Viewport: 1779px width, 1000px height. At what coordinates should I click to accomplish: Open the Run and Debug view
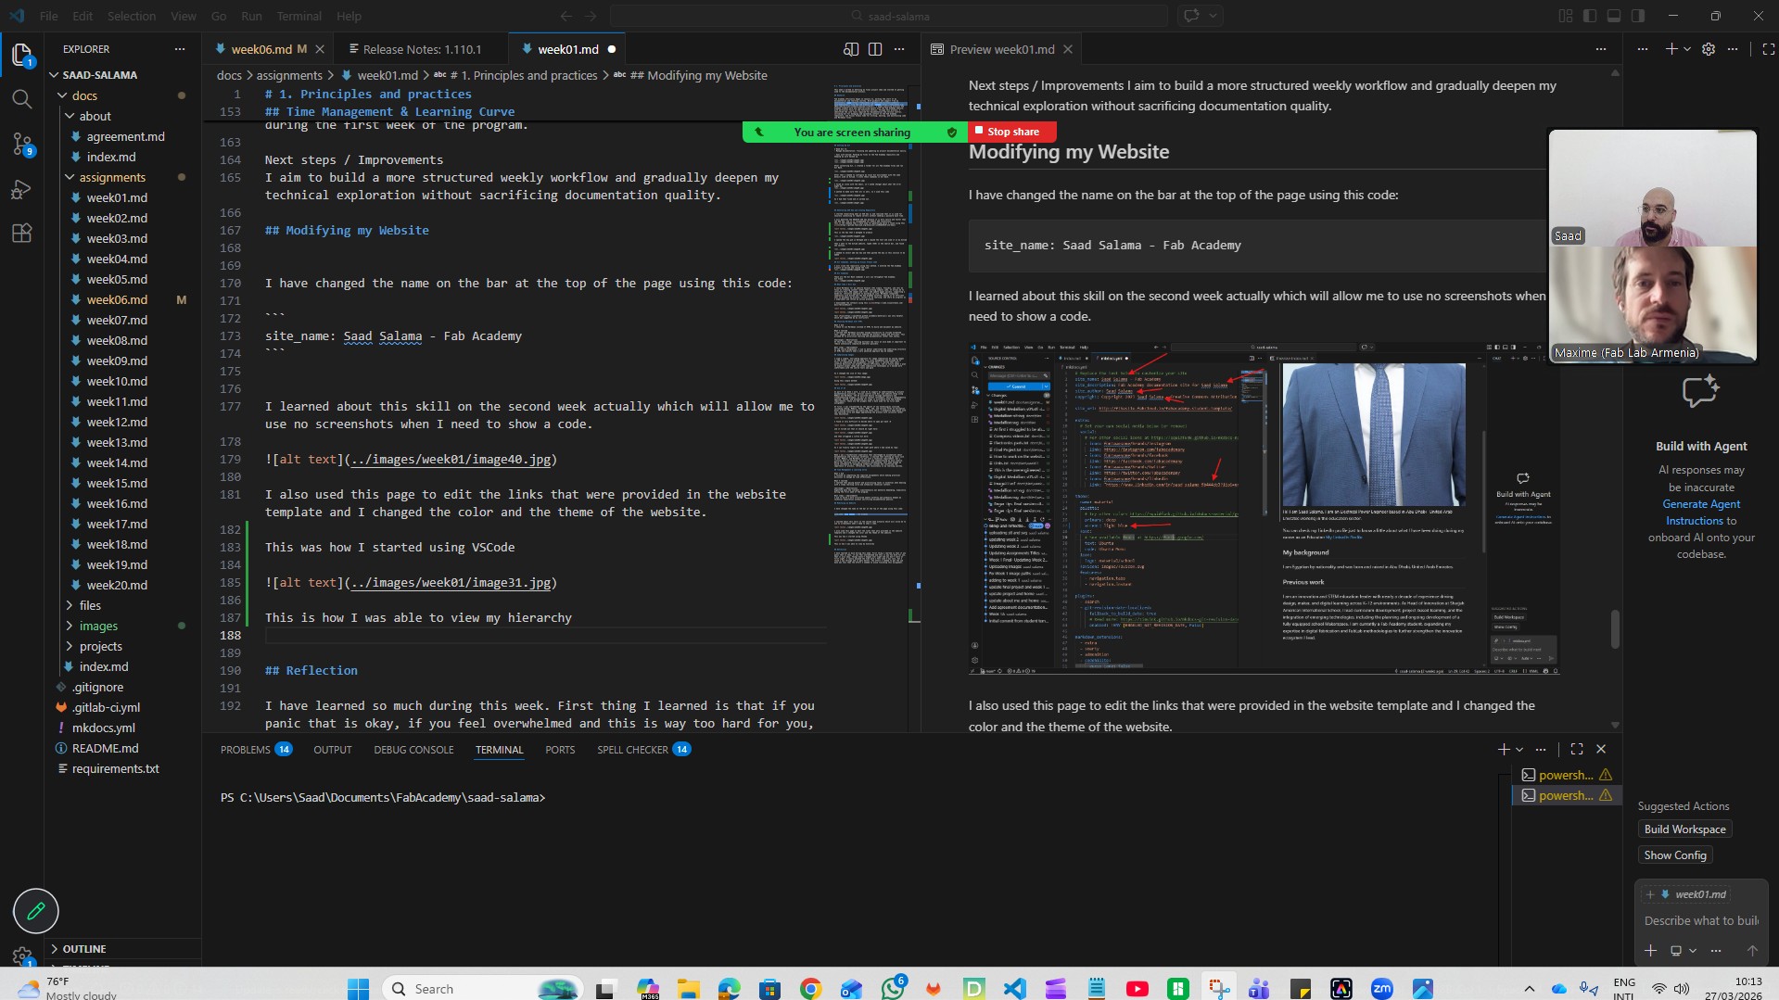click(22, 189)
